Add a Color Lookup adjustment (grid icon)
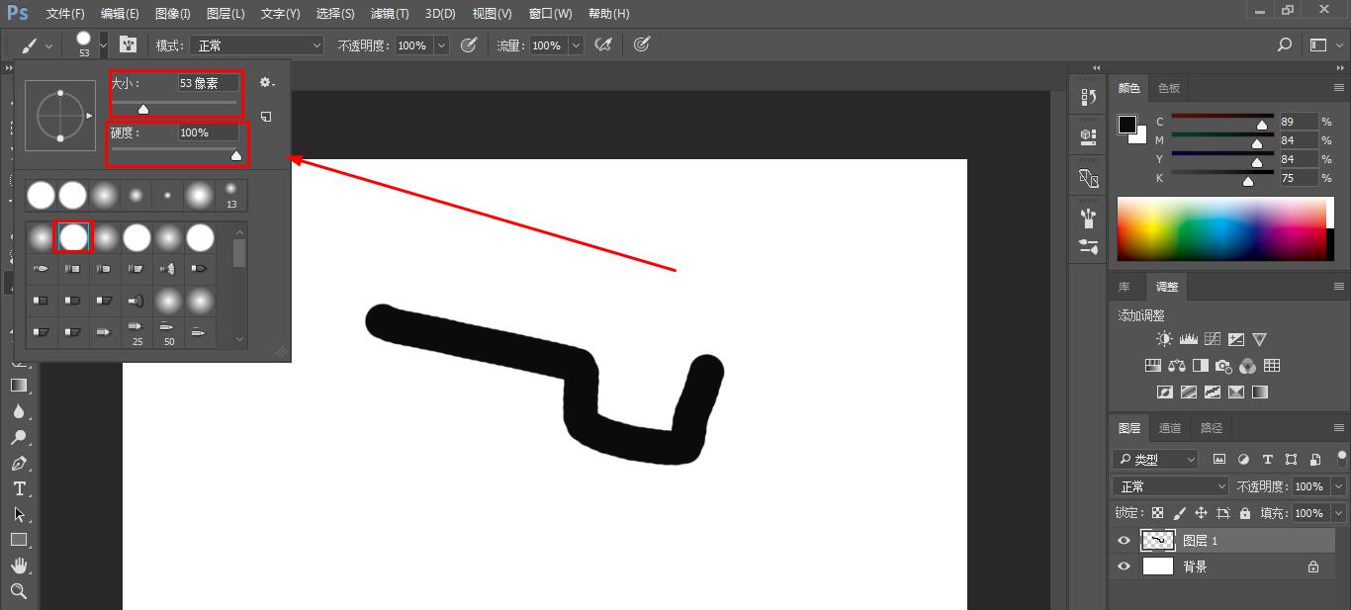This screenshot has height=610, width=1351. tap(1272, 366)
